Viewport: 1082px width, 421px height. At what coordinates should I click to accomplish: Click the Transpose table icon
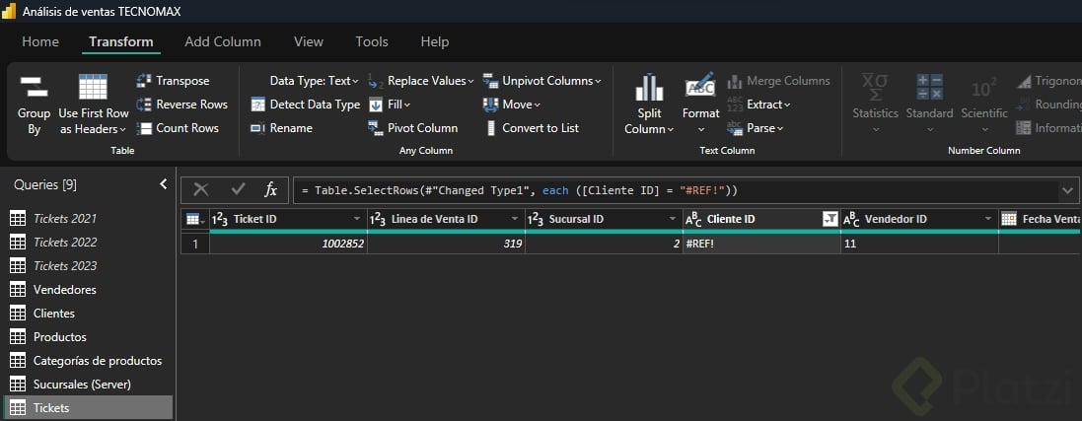point(144,81)
